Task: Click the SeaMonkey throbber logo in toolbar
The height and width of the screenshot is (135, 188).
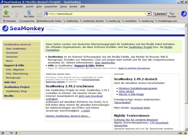Action: (184, 14)
